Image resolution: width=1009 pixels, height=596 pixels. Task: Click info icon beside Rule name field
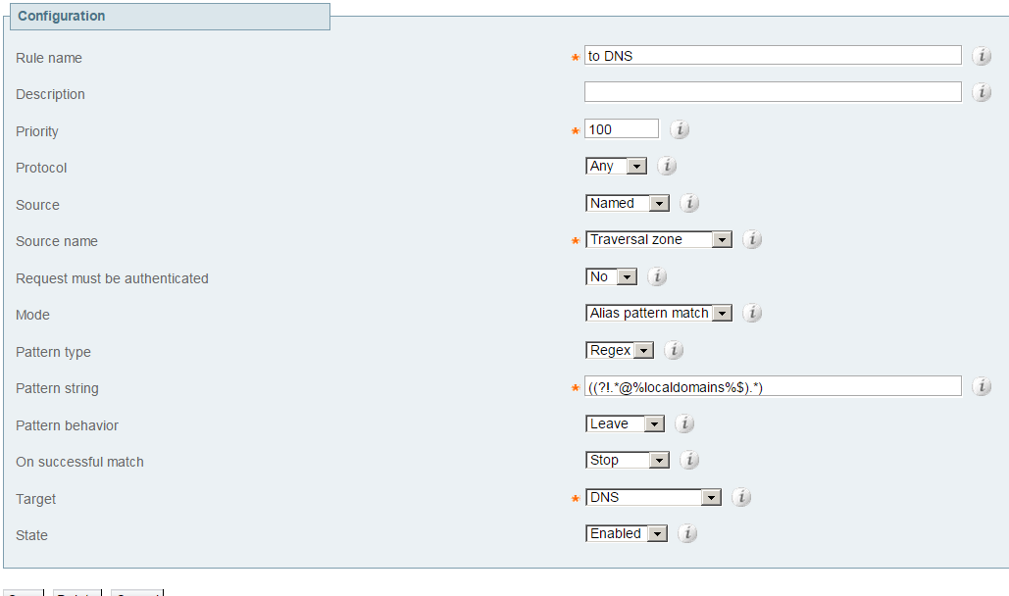pos(982,56)
